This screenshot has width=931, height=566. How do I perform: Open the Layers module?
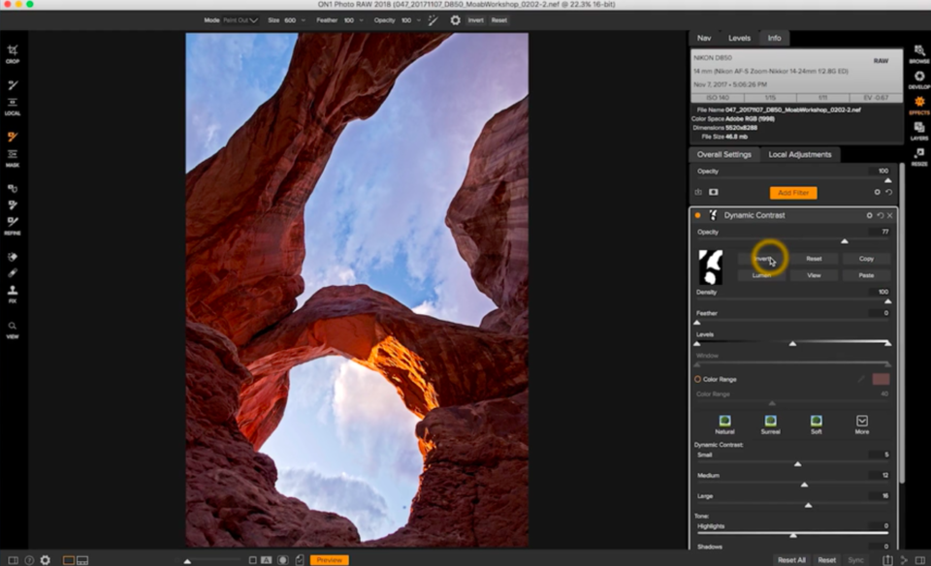click(x=919, y=130)
